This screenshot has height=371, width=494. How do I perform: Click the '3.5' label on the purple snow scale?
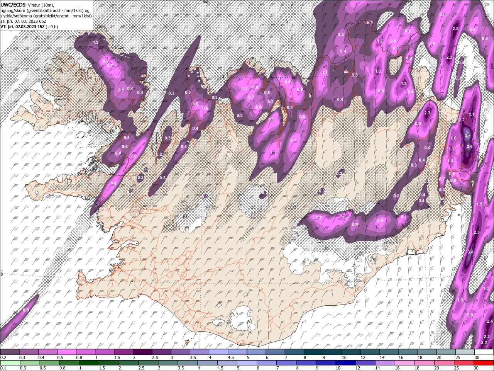(x=193, y=357)
